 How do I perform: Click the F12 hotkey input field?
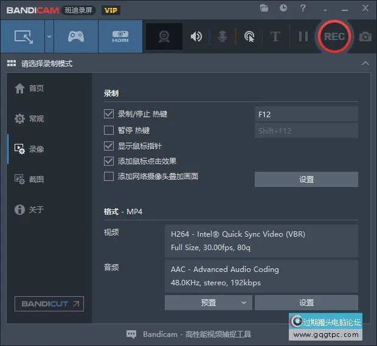point(306,114)
